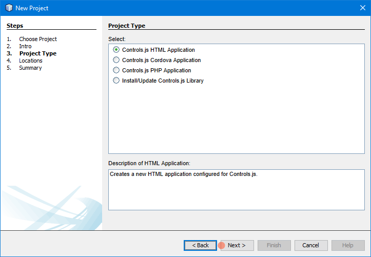371x257 pixels.
Task: Click the bold Project Type step entry
Action: pos(38,53)
